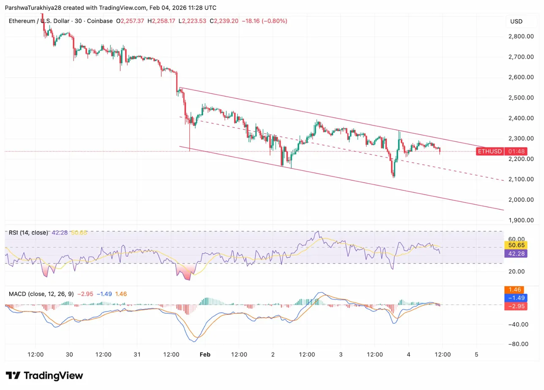Select the Feb label on time axis

205,355
